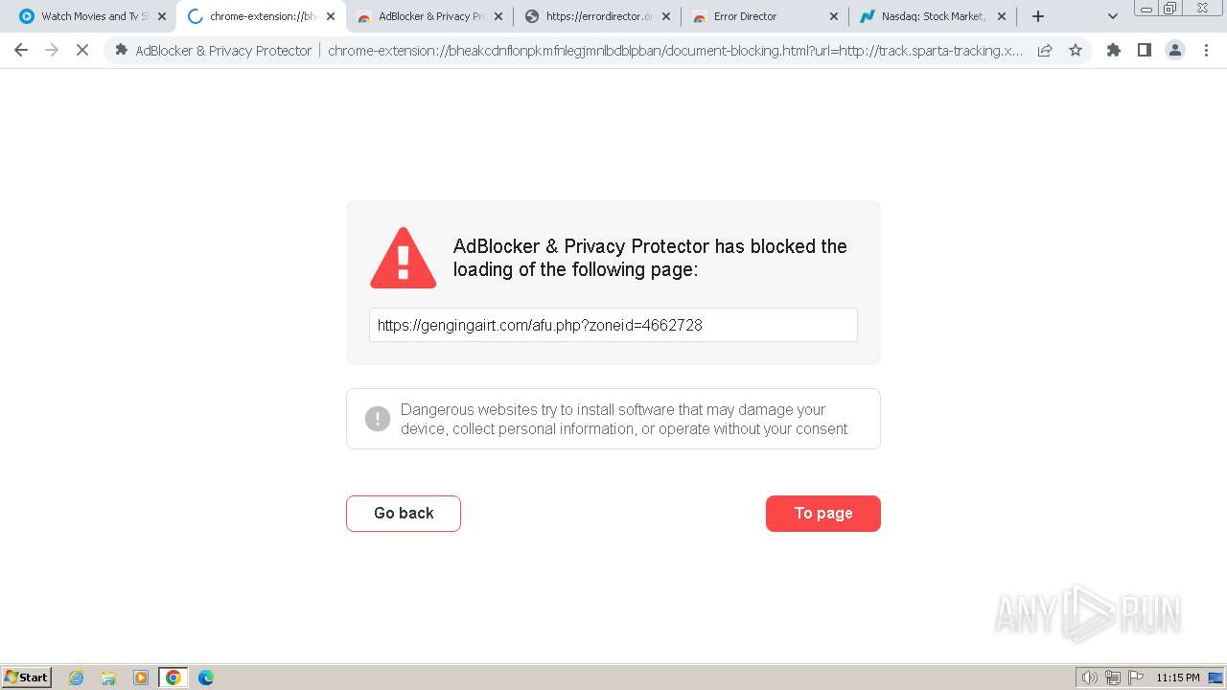Screen dimensions: 1227x690
Task: Stop loading the page
Action: click(82, 51)
